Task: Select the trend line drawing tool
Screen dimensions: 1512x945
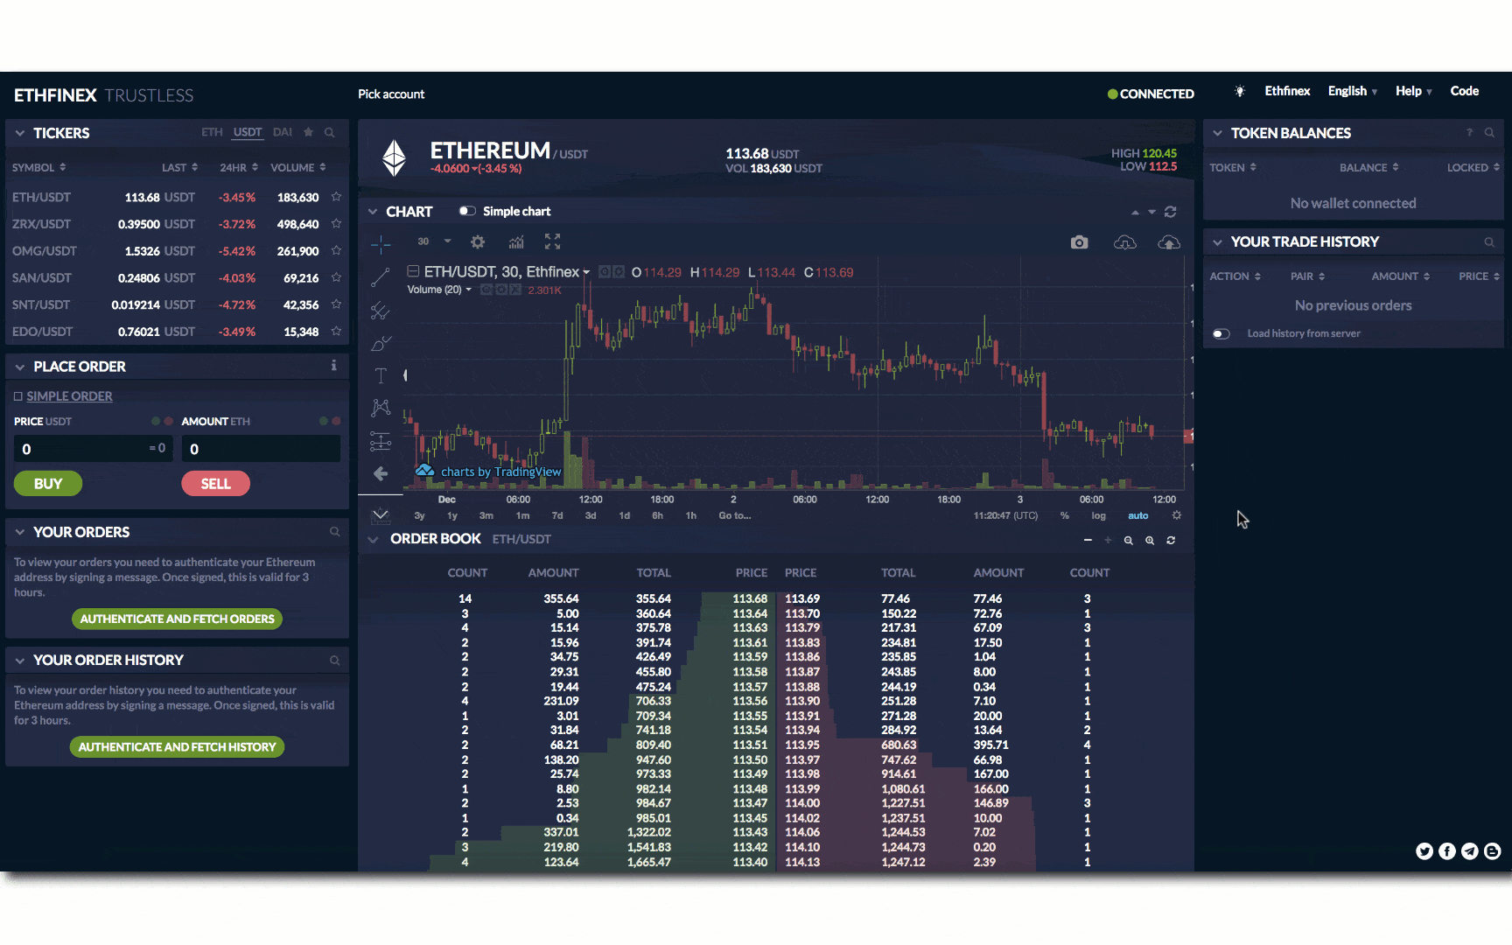Action: coord(381,277)
